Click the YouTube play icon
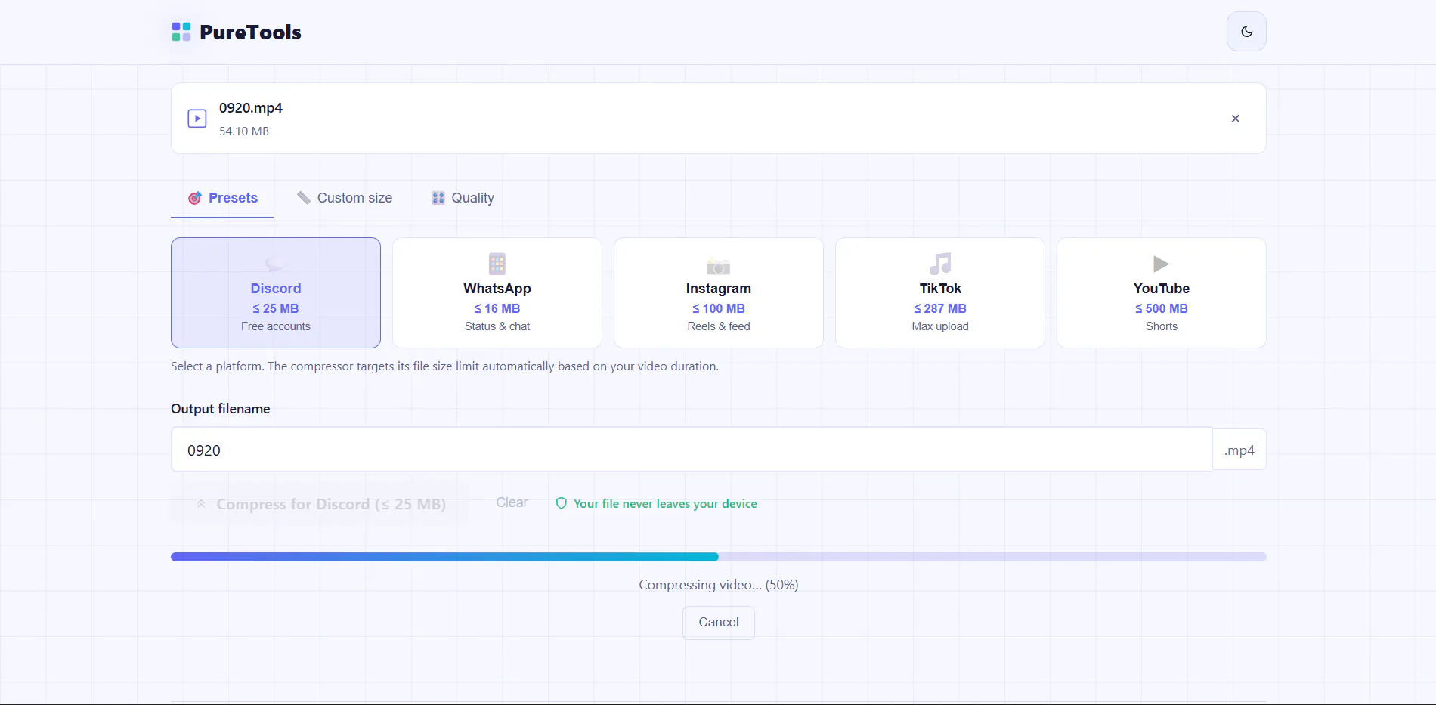1436x705 pixels. [1162, 264]
